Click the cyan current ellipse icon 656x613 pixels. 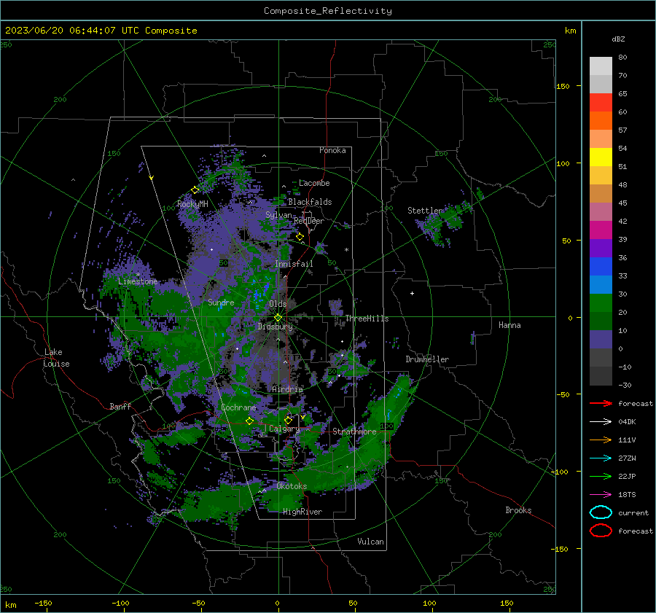[601, 512]
